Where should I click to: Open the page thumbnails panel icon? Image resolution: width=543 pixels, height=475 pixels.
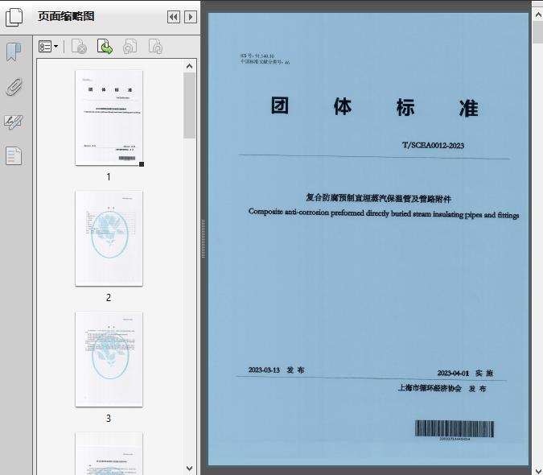pyautogui.click(x=14, y=17)
